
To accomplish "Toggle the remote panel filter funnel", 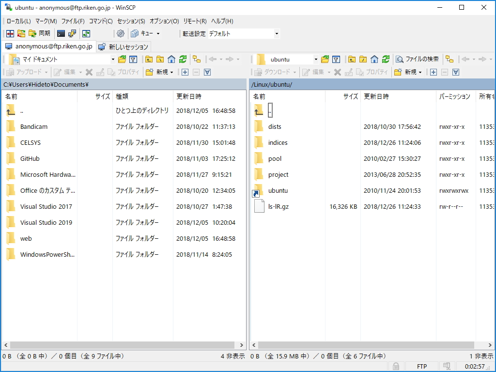I will 337,59.
